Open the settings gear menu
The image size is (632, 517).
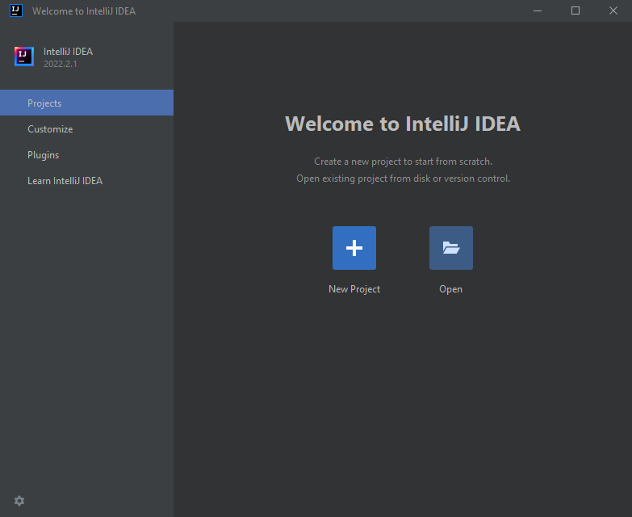pyautogui.click(x=19, y=501)
